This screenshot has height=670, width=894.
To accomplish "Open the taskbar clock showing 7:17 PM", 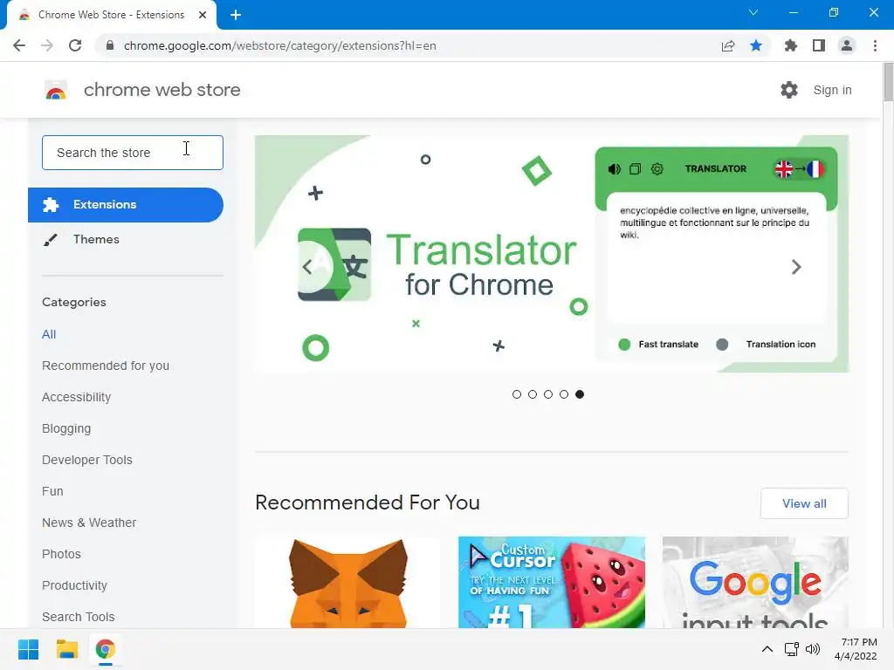I will coord(856,649).
